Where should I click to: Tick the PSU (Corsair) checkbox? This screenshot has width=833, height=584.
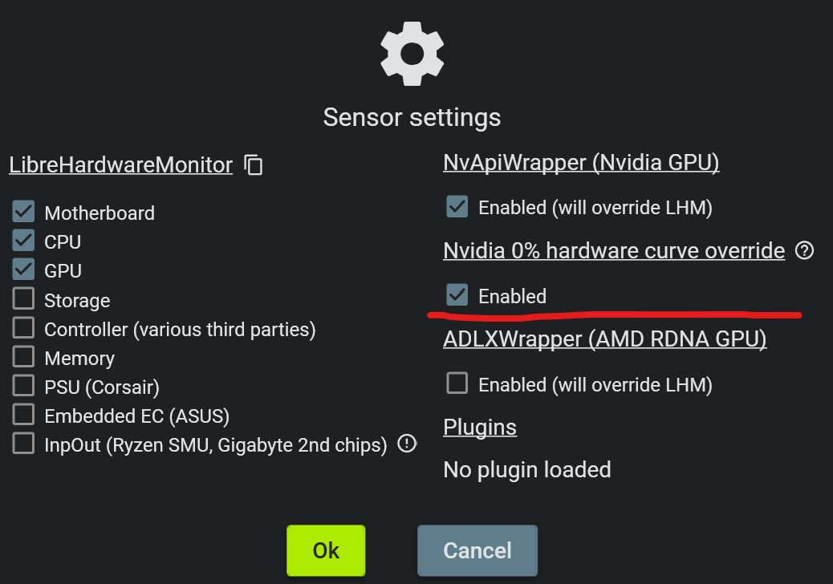23,386
